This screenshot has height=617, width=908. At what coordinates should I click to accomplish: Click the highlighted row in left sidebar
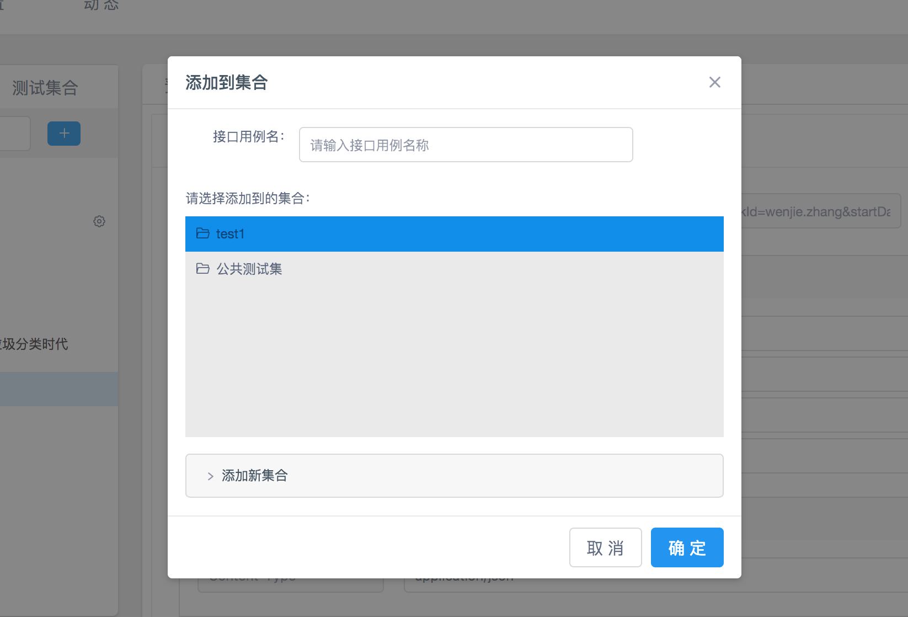click(58, 389)
